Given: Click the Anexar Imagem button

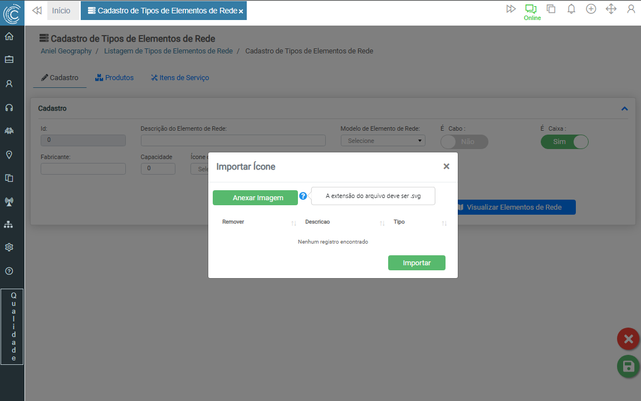Looking at the screenshot, I should 255,198.
